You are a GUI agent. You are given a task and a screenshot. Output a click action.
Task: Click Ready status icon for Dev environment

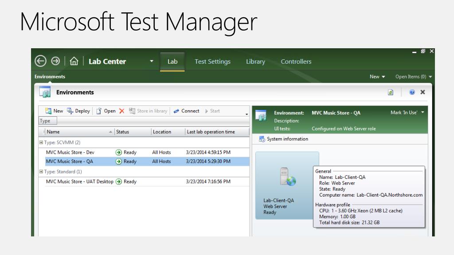118,152
